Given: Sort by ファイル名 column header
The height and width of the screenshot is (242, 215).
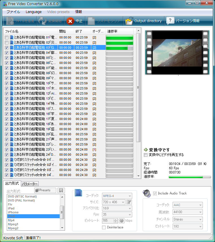Looking at the screenshot, I should coord(31,31).
